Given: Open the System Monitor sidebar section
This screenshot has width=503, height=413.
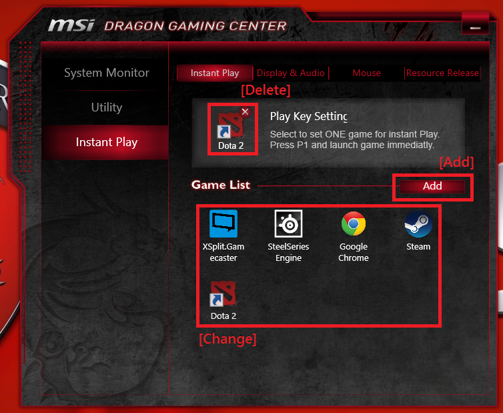Looking at the screenshot, I should click(x=107, y=73).
